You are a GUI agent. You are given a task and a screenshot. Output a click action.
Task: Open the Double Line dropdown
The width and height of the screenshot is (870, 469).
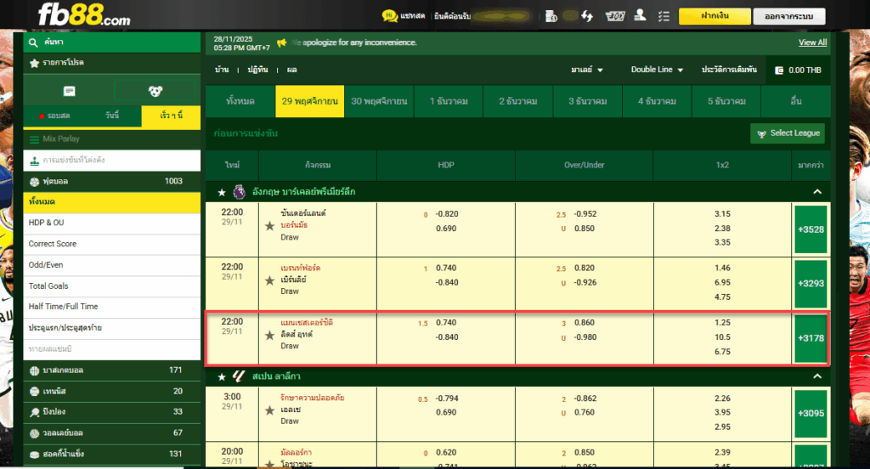click(x=657, y=70)
